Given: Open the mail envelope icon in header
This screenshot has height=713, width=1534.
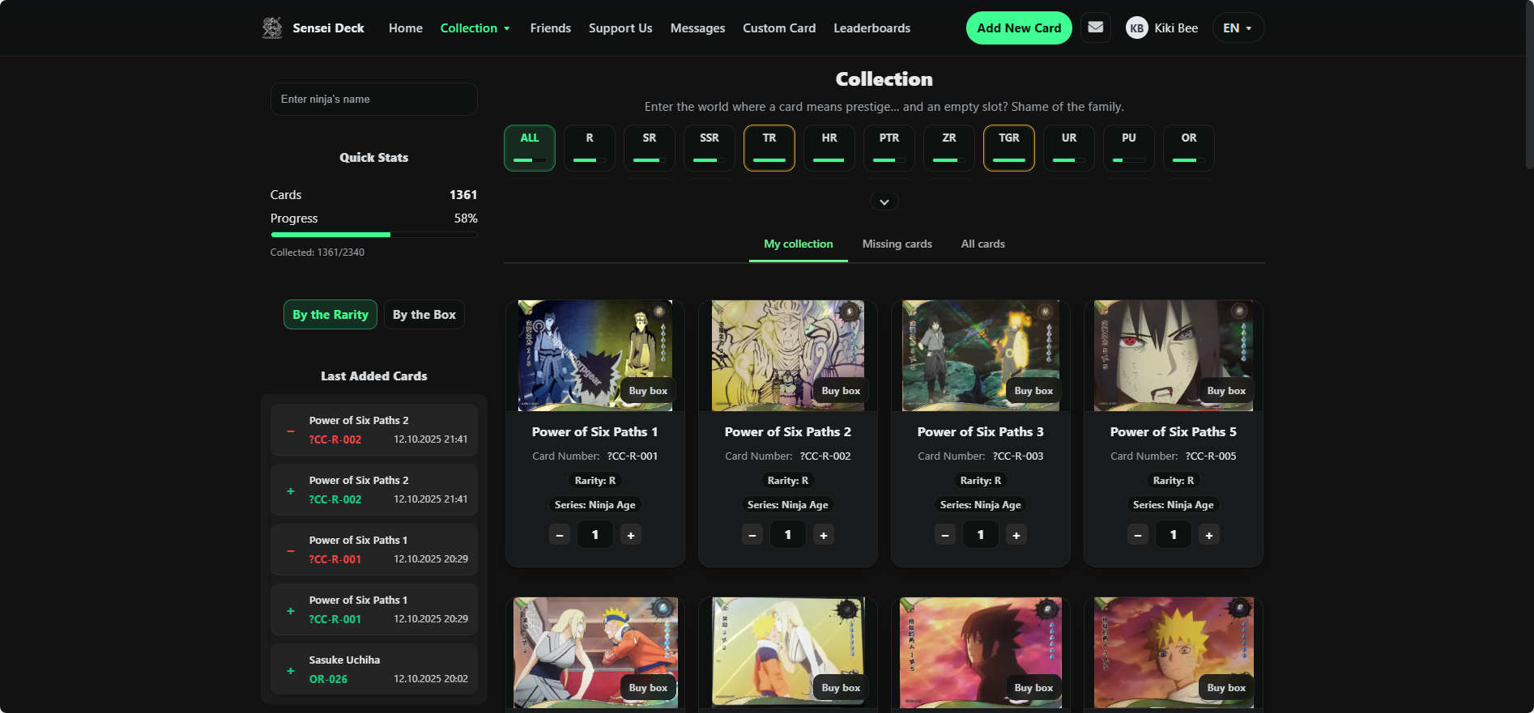Looking at the screenshot, I should coord(1095,28).
